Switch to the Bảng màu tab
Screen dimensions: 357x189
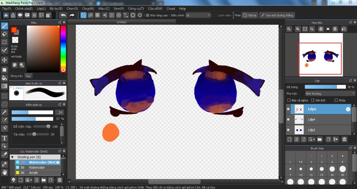click(16, 76)
